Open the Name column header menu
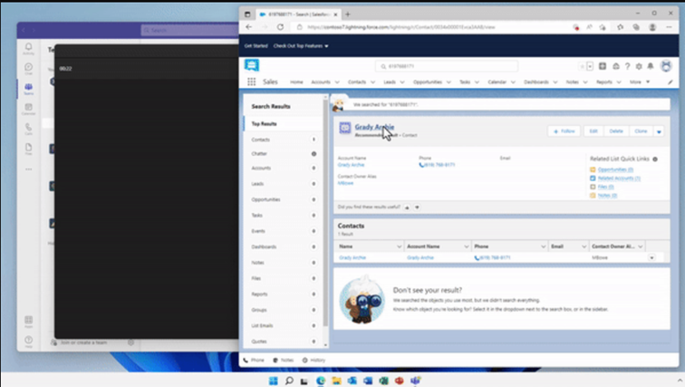The height and width of the screenshot is (387, 685). (399, 247)
